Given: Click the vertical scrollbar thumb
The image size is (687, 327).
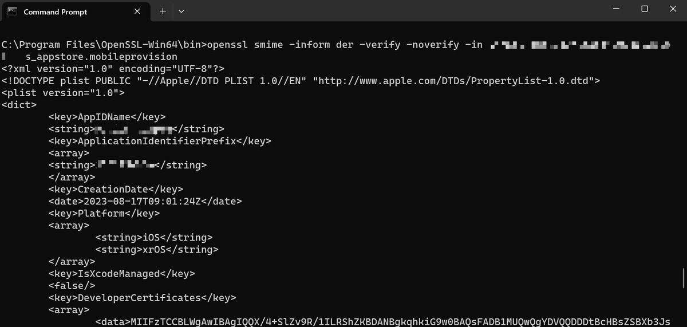Looking at the screenshot, I should click(684, 278).
